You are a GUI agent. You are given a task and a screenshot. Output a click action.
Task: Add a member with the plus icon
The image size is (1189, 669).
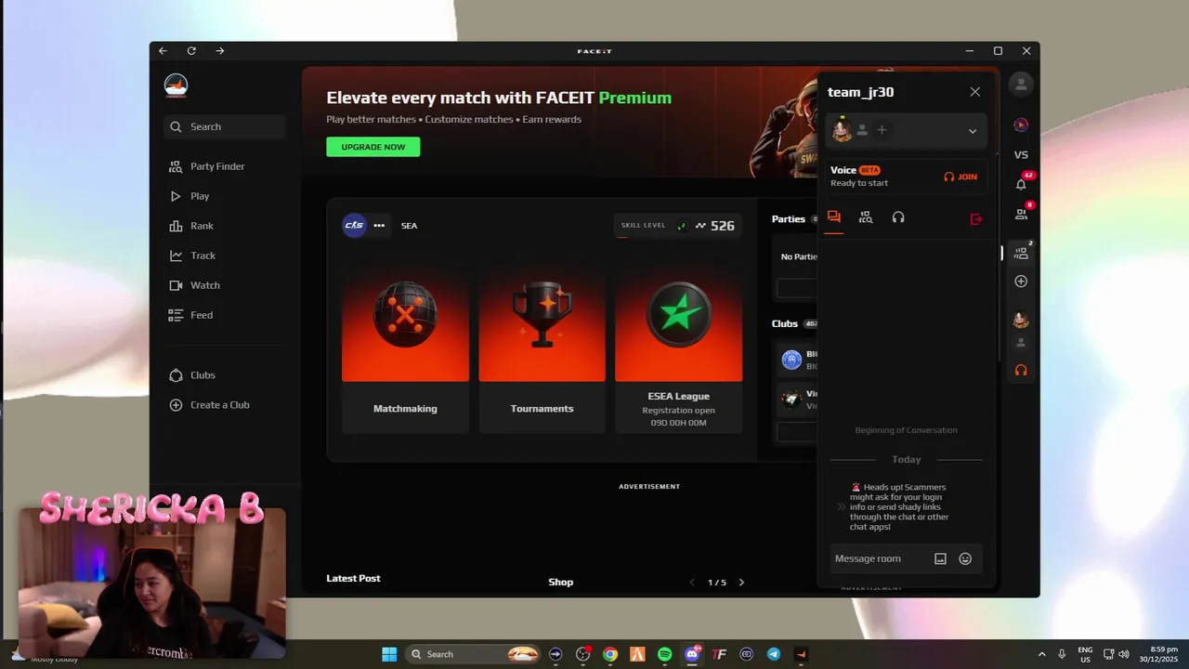pyautogui.click(x=882, y=130)
